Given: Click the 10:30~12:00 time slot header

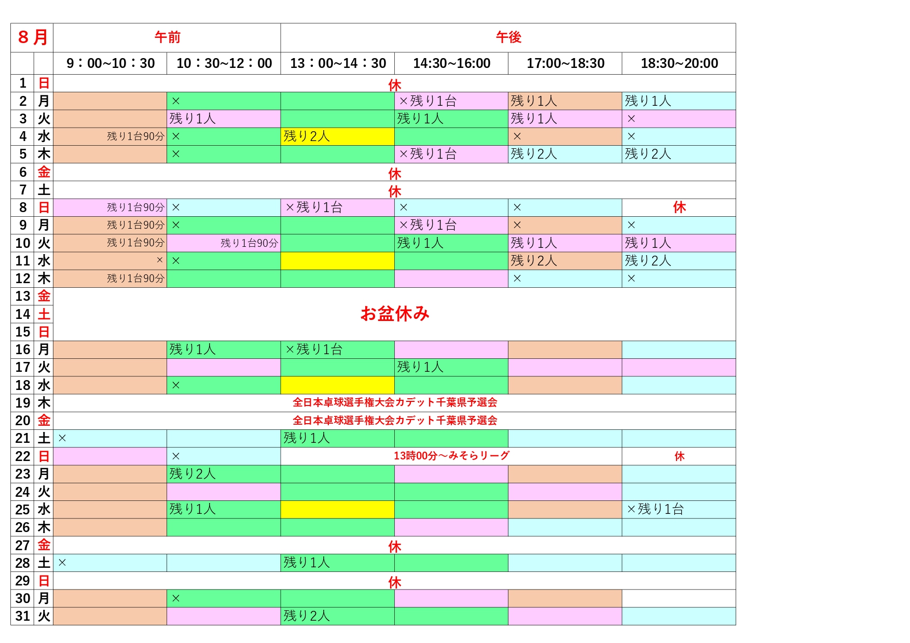Looking at the screenshot, I should click(x=224, y=63).
